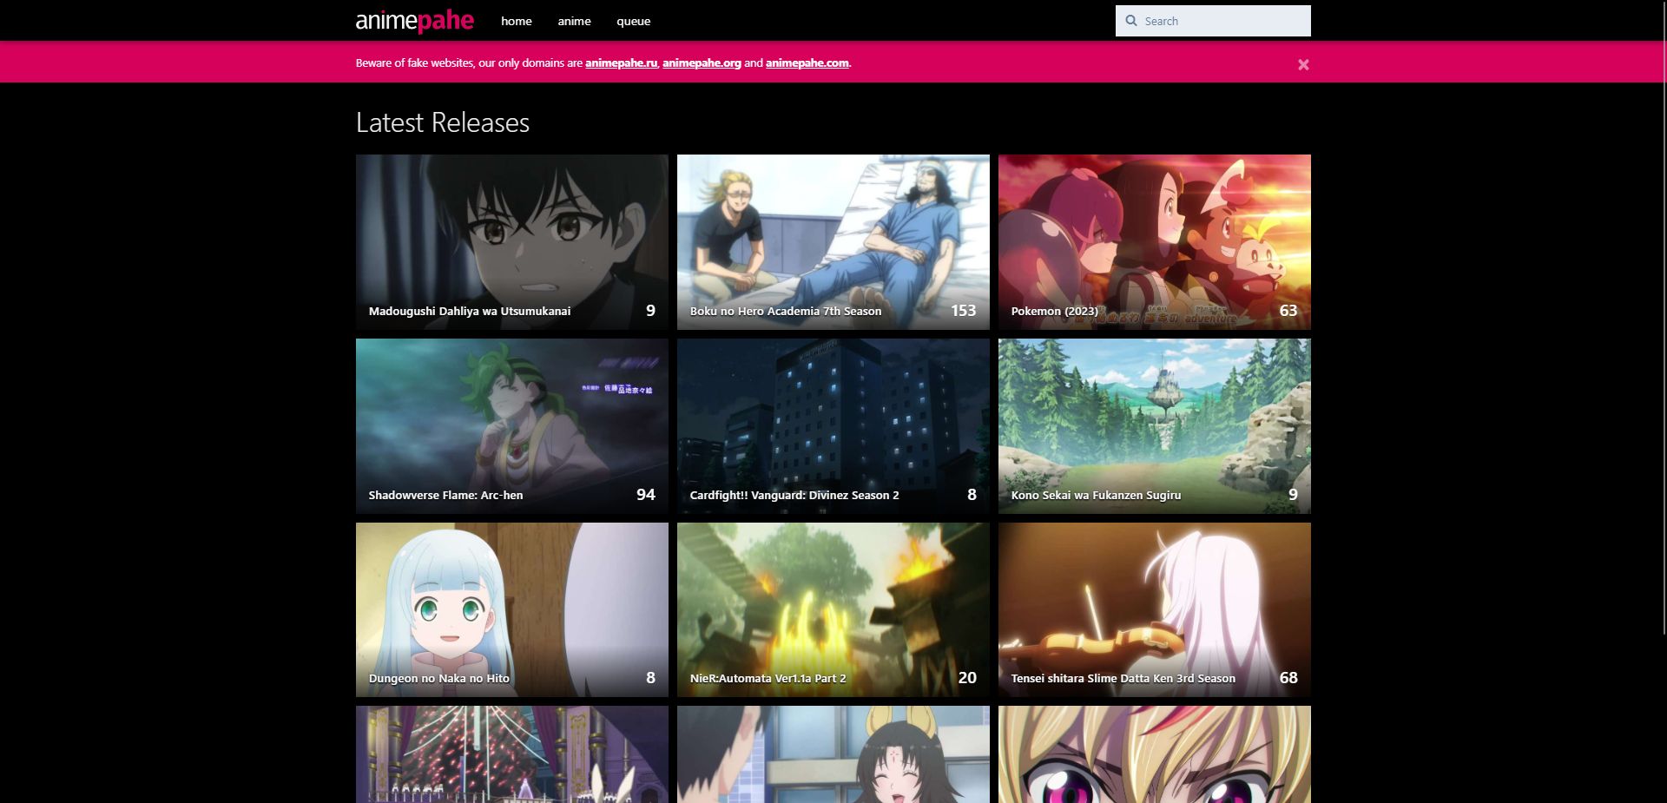Open the horned smiling girl thumbnail

833,754
